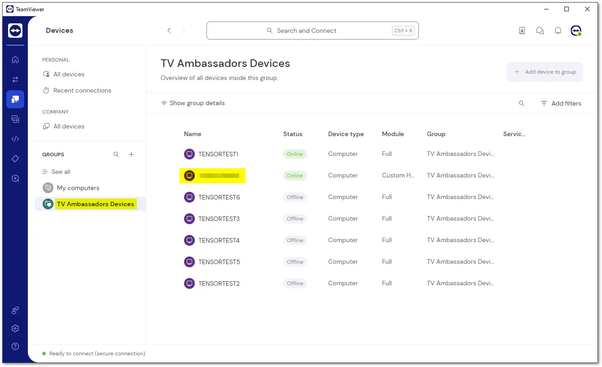Click the TENSORTEST4 computer icon
This screenshot has height=367, width=602.
[189, 240]
